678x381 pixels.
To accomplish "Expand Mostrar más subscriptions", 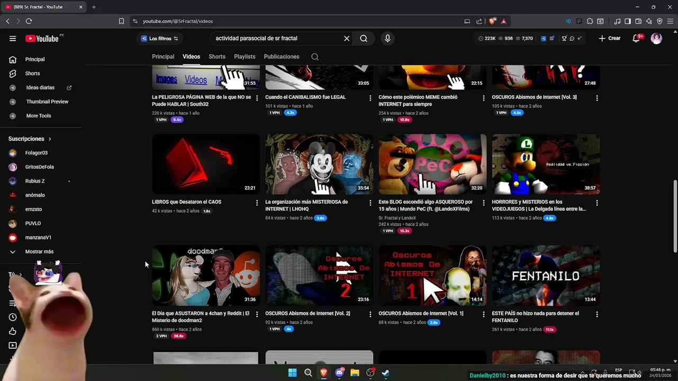I will coord(39,252).
